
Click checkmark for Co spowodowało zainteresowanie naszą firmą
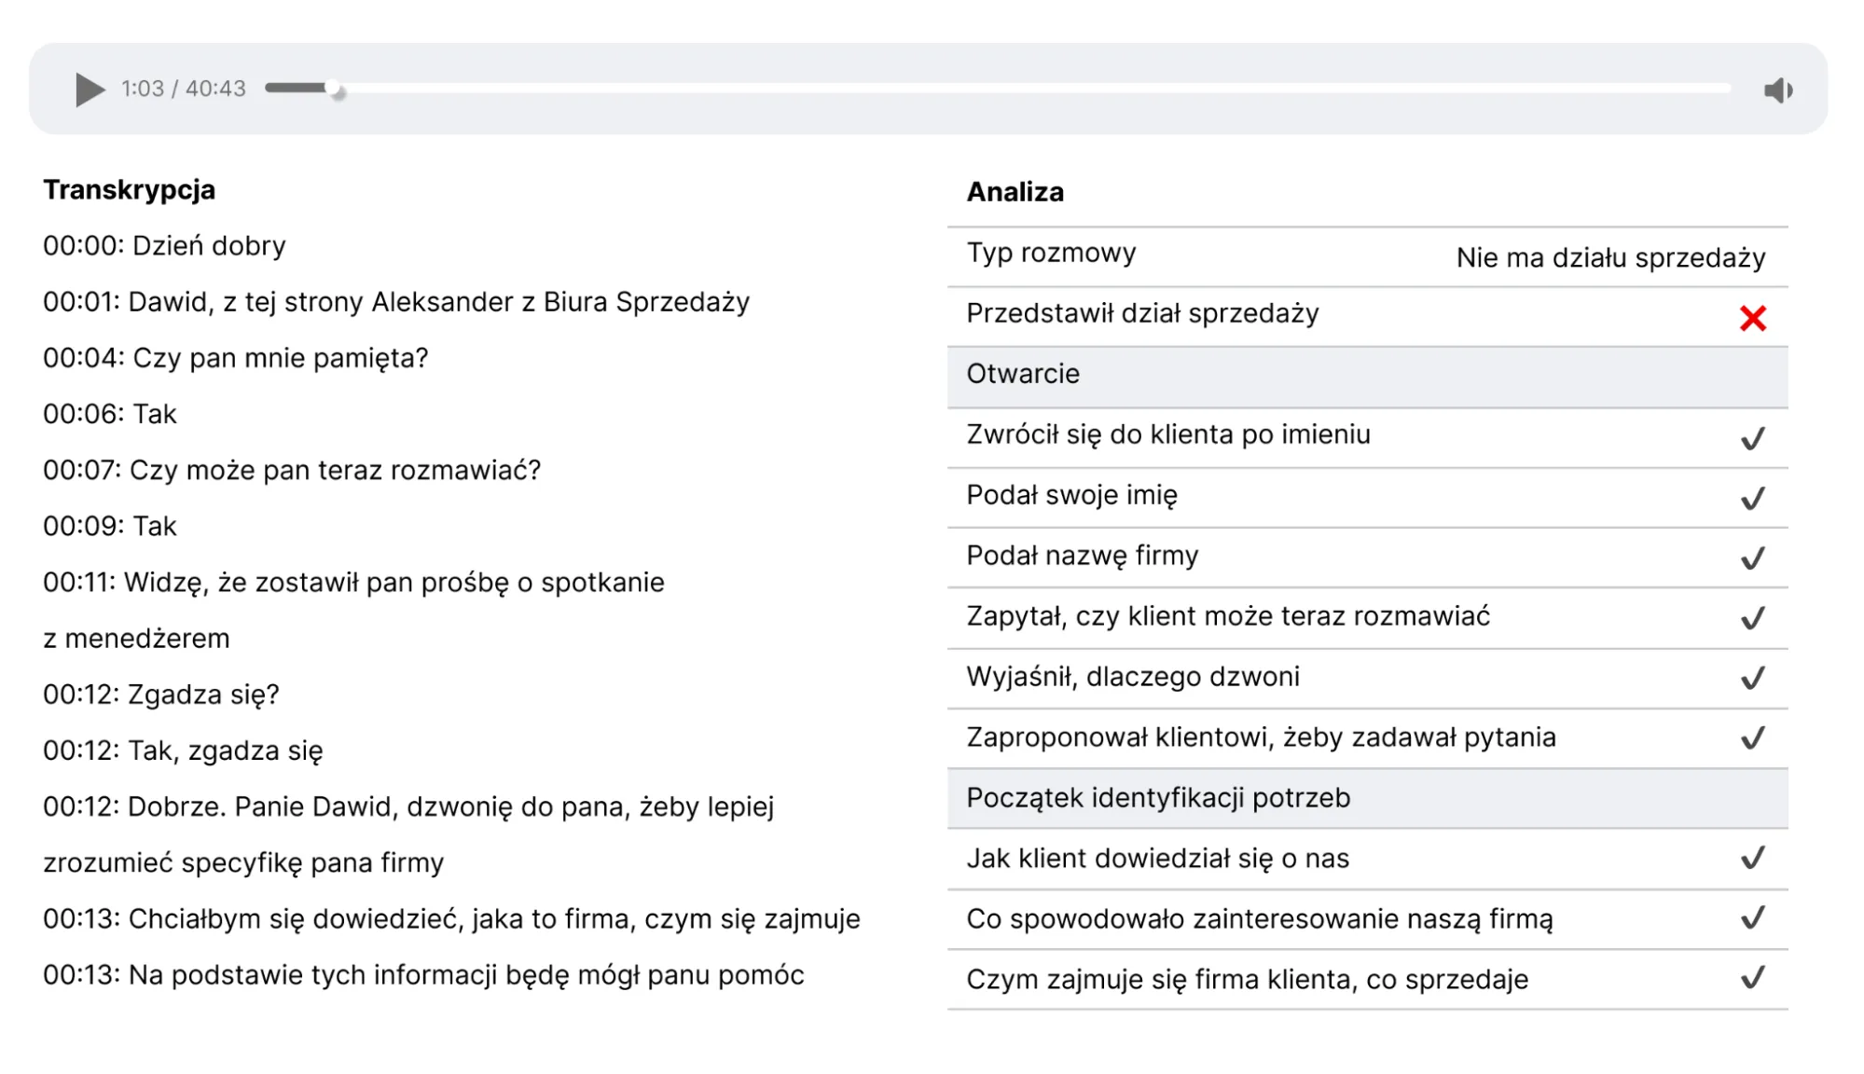[x=1752, y=918]
